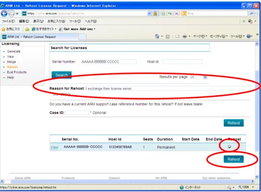Click the horizontal scrollbar right arrow
261x192 pixels.
[x=252, y=181]
